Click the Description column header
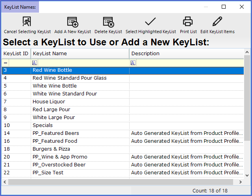The width and height of the screenshot is (252, 196). pyautogui.click(x=185, y=54)
